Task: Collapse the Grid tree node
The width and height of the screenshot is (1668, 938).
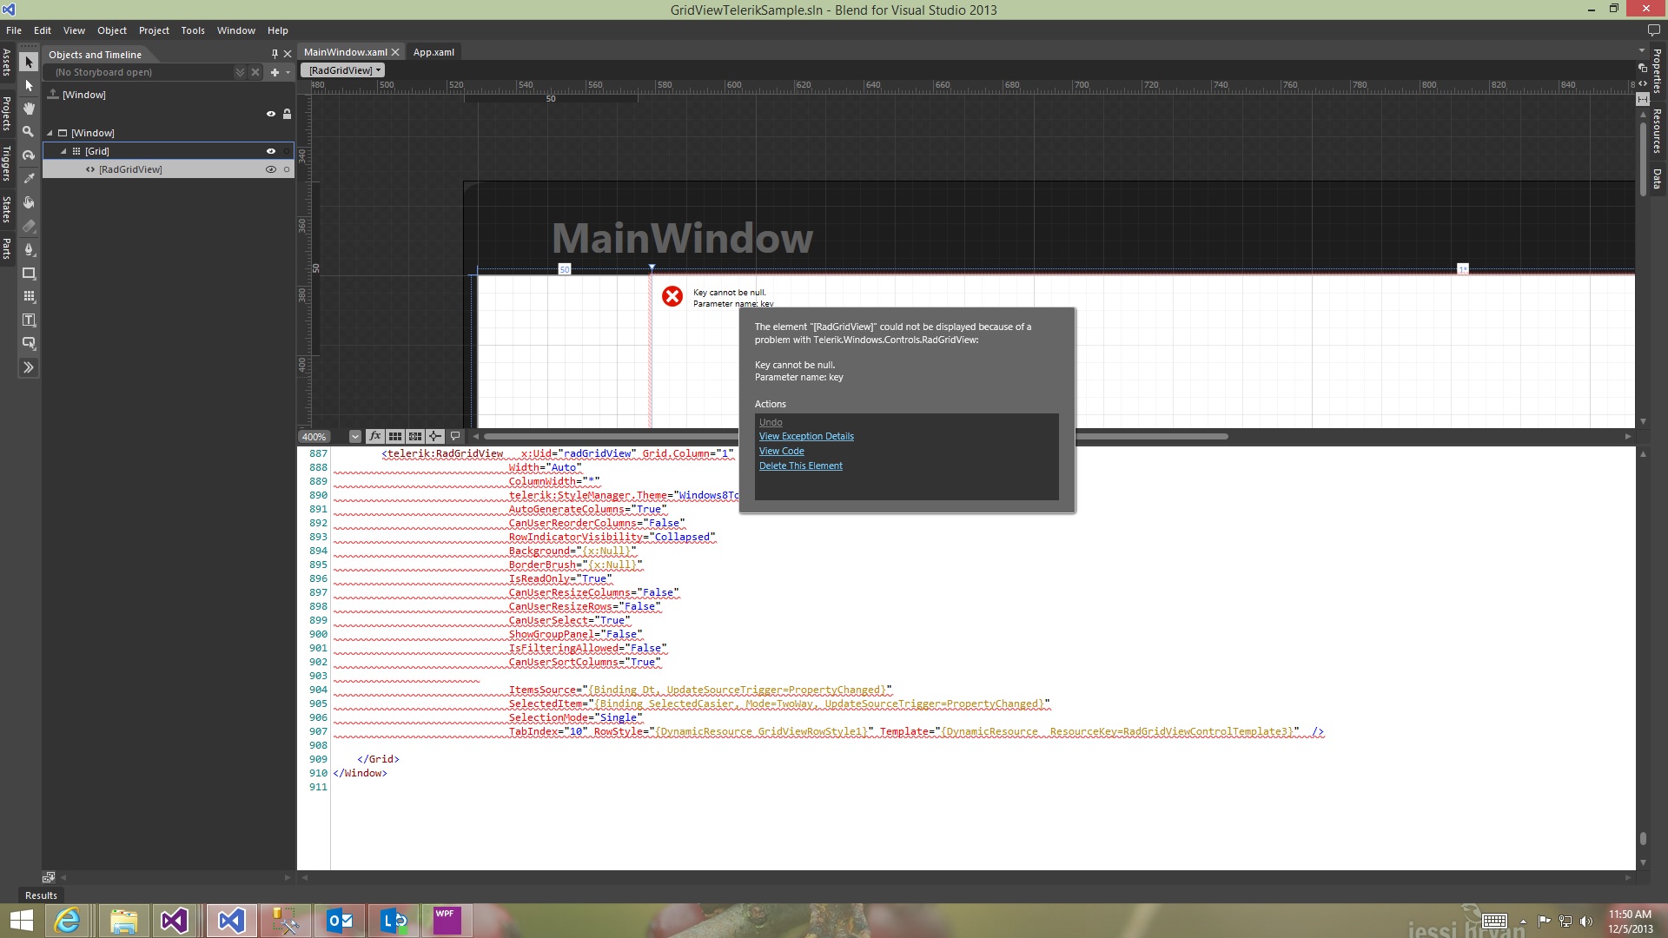Action: pyautogui.click(x=63, y=151)
